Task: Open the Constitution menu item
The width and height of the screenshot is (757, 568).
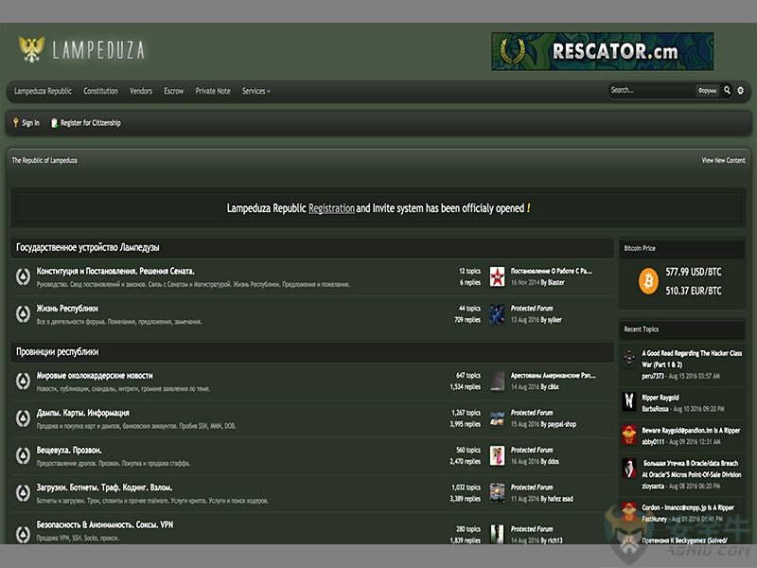Action: [100, 91]
